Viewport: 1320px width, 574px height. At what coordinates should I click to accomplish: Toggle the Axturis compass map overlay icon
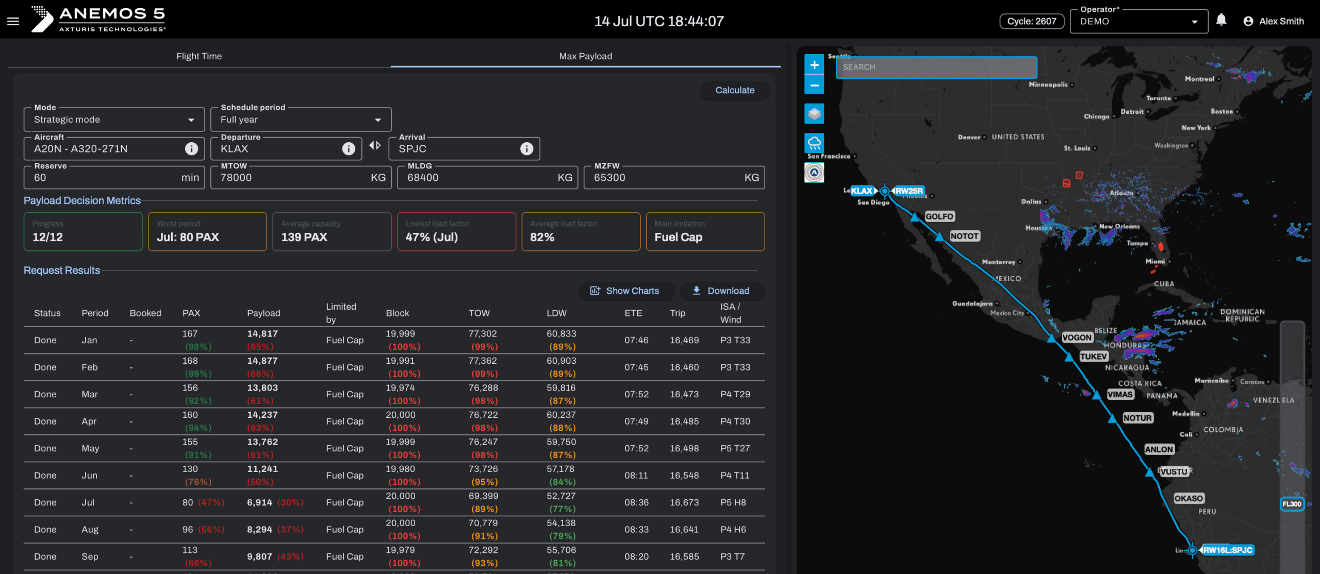tap(814, 173)
